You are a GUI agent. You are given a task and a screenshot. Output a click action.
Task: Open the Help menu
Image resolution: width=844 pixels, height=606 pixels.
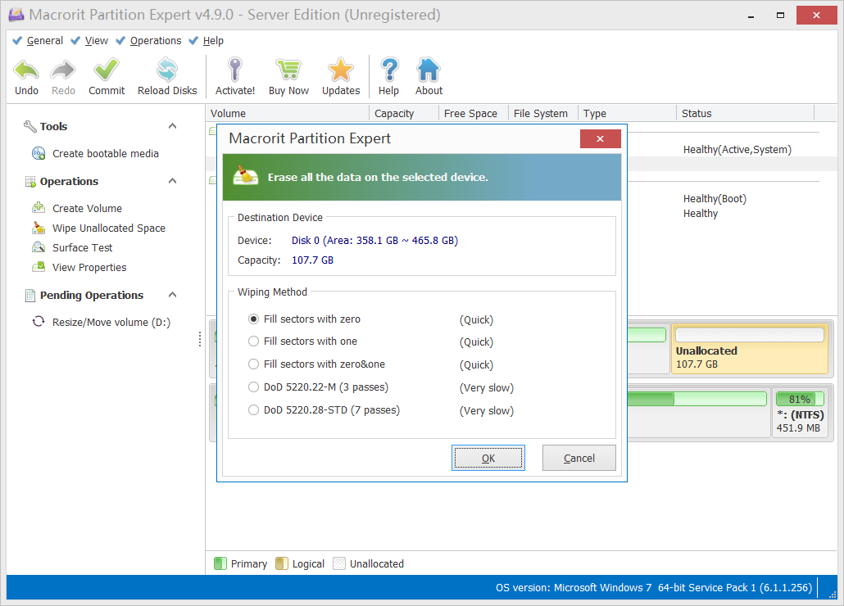point(213,41)
